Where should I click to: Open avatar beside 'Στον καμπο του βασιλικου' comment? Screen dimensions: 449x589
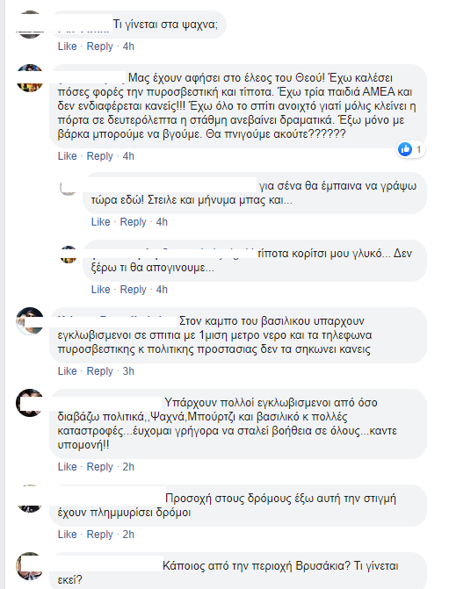[30, 321]
